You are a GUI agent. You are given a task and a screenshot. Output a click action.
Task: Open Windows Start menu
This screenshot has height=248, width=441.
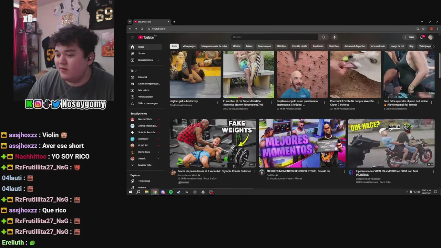[x=131, y=192]
